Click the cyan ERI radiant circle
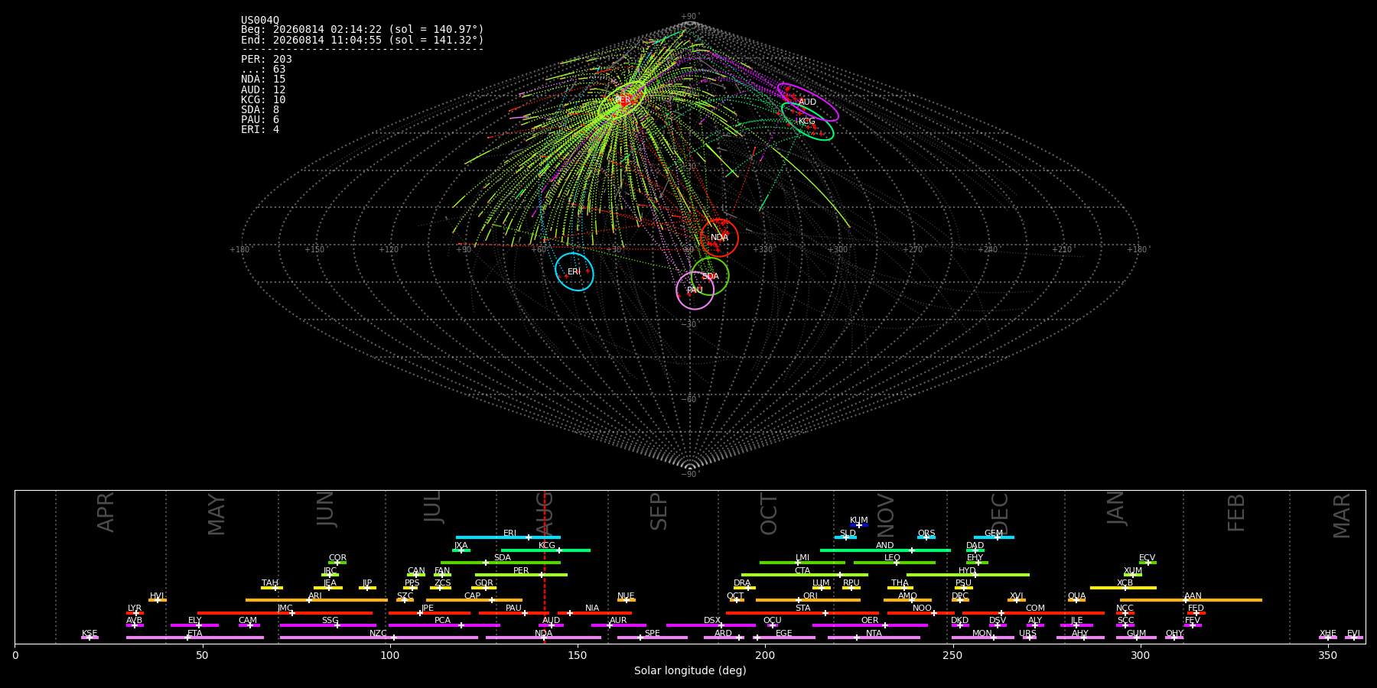1377x688 pixels. [575, 272]
